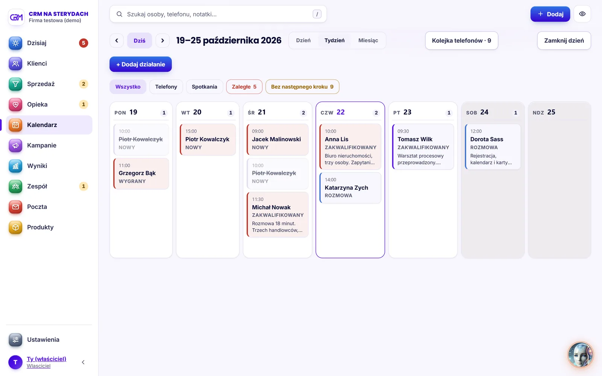Focus the search input field
Screen dimensions: 602x376
click(x=218, y=14)
